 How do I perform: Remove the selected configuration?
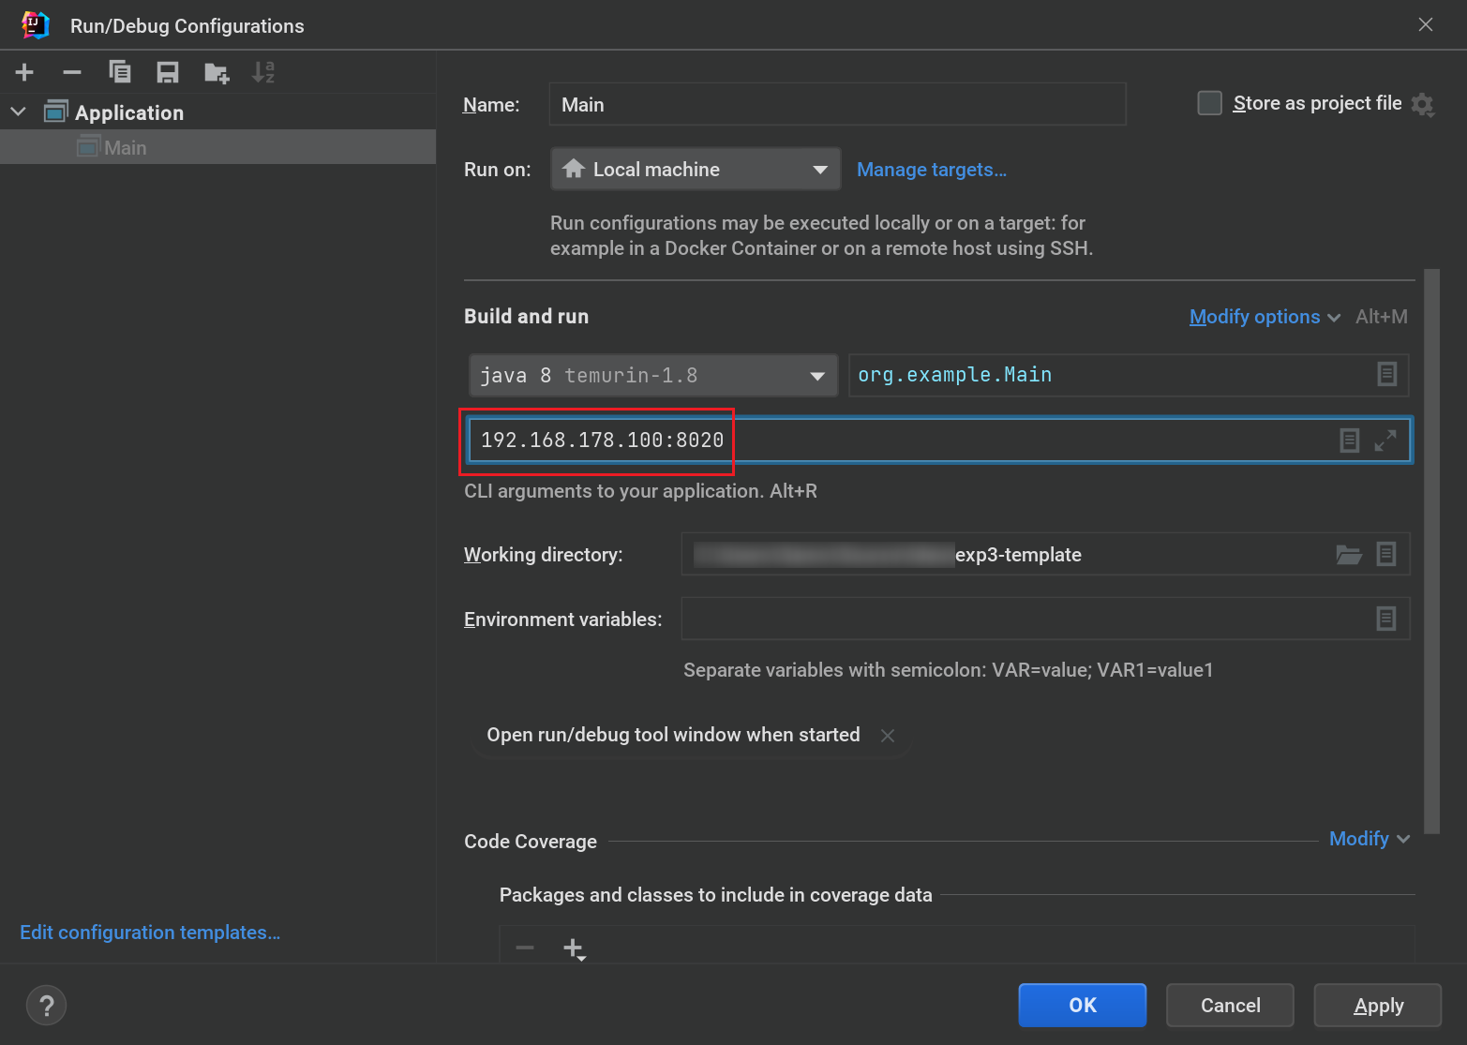click(72, 72)
